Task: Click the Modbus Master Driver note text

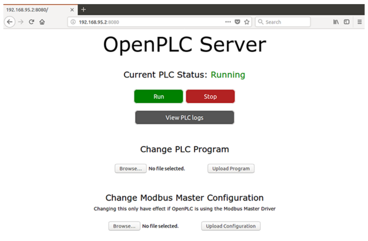Action: tap(185, 209)
